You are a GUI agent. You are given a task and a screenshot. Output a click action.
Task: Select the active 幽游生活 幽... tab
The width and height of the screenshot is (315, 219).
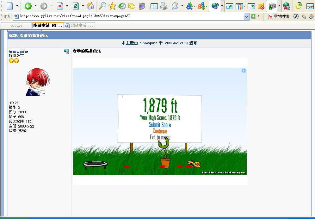pos(48,25)
